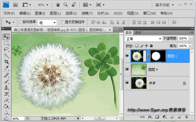Launch Adobe Bridge from the Br icon
Image resolution: width=196 pixels, height=122 pixels.
pyautogui.click(x=15, y=5)
